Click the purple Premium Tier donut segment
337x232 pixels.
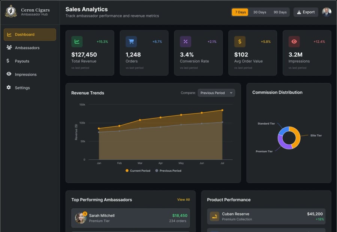pos(283,144)
